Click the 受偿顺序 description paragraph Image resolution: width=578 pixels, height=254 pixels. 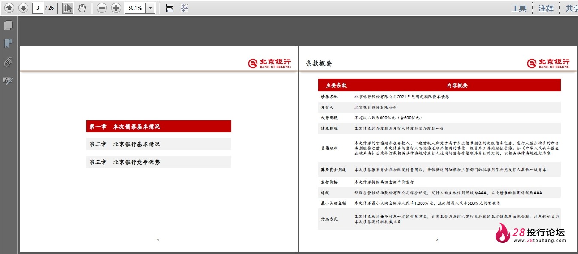click(x=457, y=148)
